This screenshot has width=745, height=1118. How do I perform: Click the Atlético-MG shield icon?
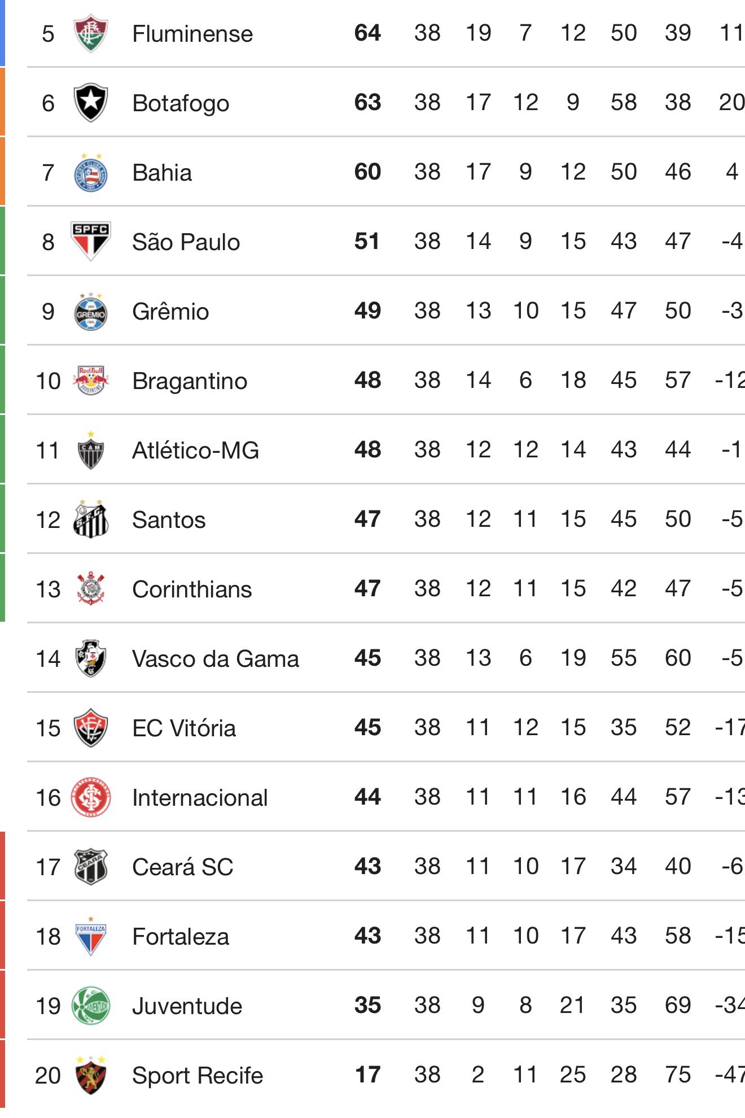91,451
